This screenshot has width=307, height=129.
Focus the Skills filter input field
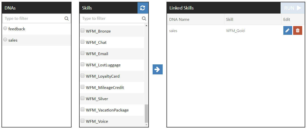tap(111, 18)
